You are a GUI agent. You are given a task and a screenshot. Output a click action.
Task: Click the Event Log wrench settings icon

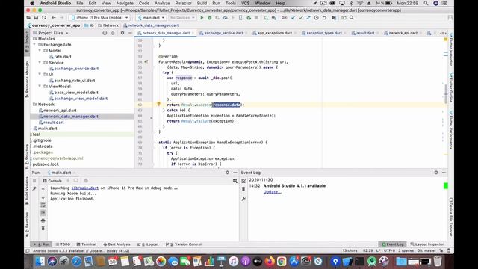(243, 199)
